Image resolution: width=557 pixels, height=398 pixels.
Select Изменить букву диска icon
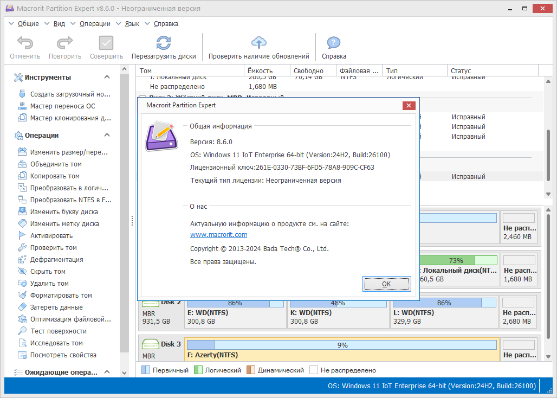pos(22,211)
